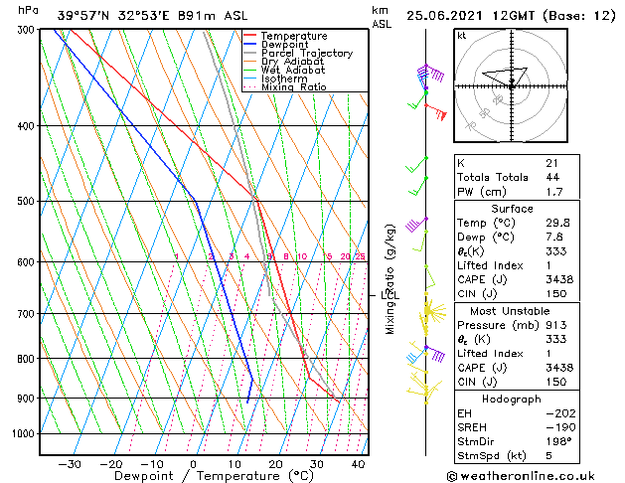Select the 'Dewpoint' legend label
The width and height of the screenshot is (625, 483).
(x=284, y=45)
